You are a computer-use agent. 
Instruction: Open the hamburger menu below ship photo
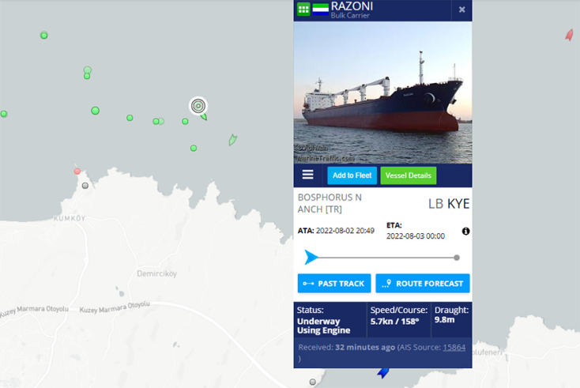click(307, 175)
